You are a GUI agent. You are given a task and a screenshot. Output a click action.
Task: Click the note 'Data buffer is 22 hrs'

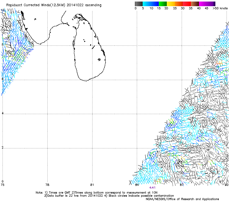click(63, 196)
